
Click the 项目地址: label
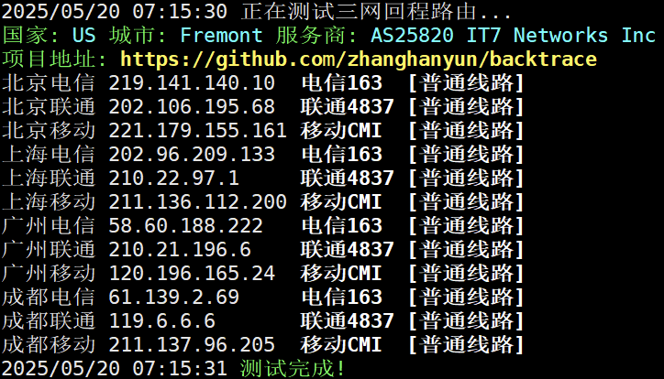pyautogui.click(x=54, y=60)
